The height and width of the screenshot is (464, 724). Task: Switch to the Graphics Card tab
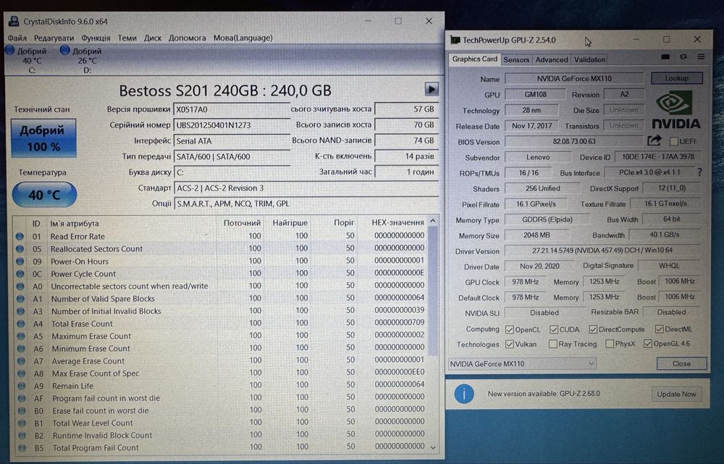(475, 59)
